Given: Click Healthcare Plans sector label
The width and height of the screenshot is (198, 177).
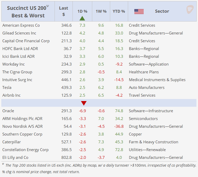Looking at the screenshot, I should click(x=144, y=72).
